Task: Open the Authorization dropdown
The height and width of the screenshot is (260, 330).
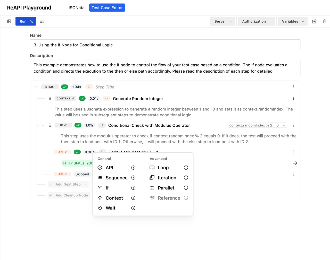Action: (257, 21)
